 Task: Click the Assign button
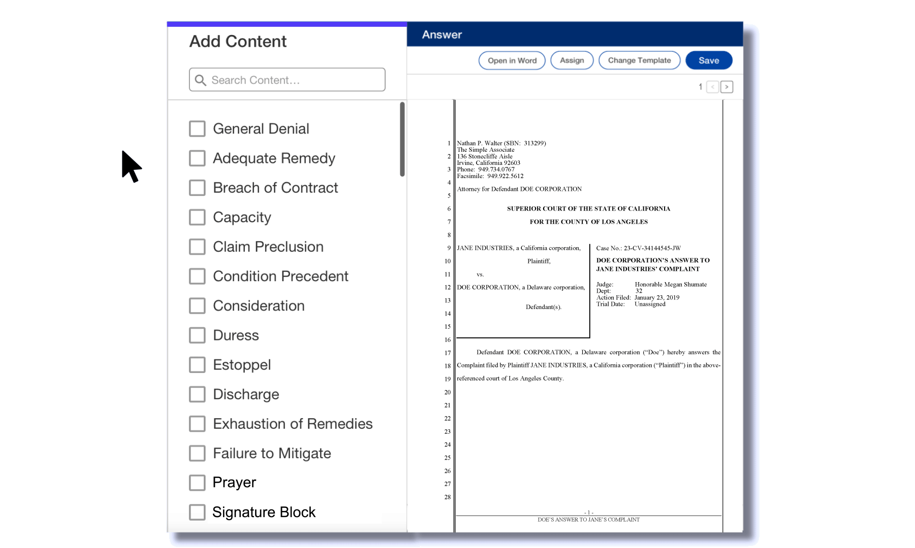coord(572,60)
